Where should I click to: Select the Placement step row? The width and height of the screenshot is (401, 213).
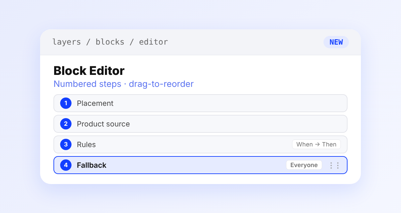tap(200, 103)
